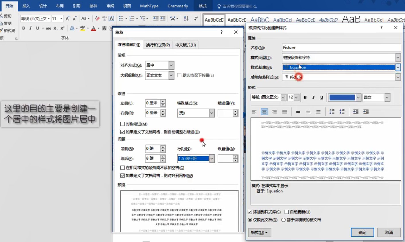The height and width of the screenshot is (242, 405).
Task: Align left in the new style dialog
Action: pyautogui.click(x=254, y=112)
